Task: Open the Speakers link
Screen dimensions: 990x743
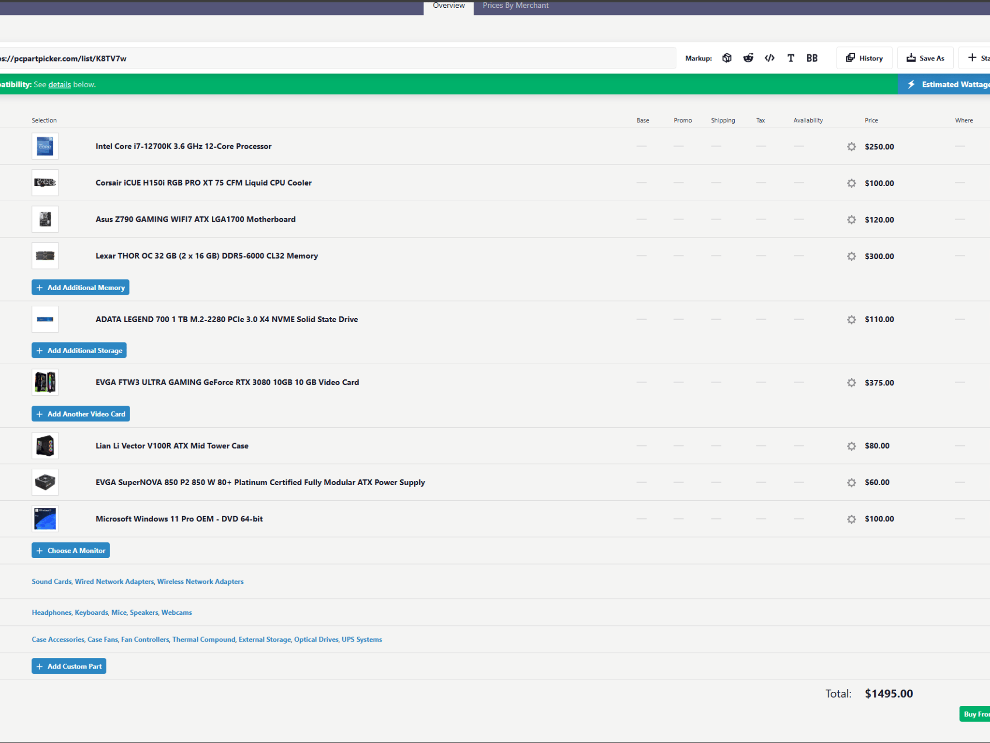Action: tap(144, 612)
